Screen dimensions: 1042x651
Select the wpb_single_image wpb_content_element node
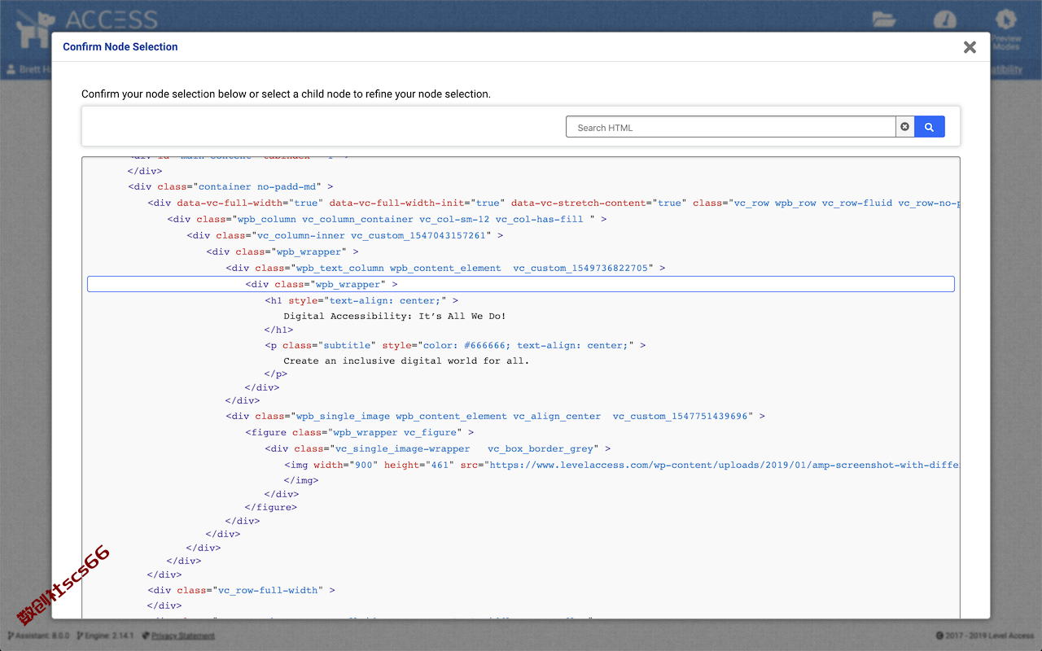tap(495, 416)
